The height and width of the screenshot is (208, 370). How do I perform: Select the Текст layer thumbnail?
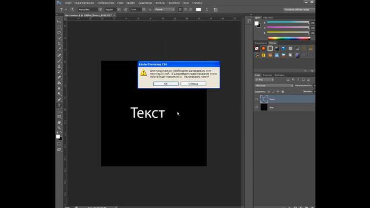tap(264, 99)
